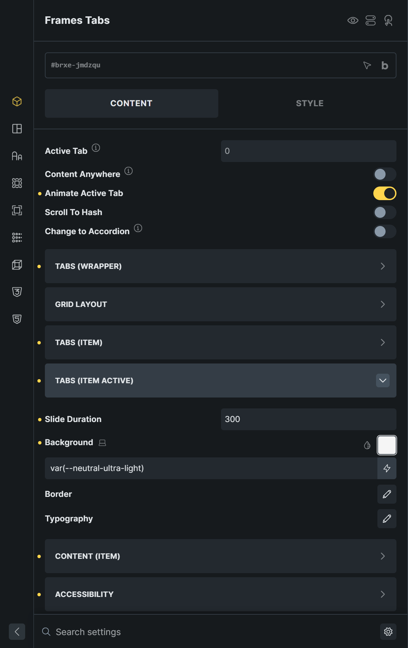Expand the GRID LAYOUT section
This screenshot has height=648, width=408.
pyautogui.click(x=221, y=304)
